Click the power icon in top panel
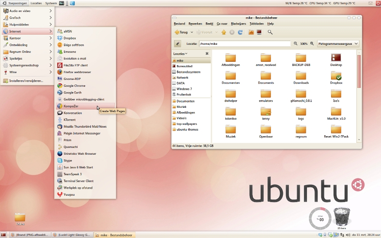The height and width of the screenshot is (238, 381). pyautogui.click(x=378, y=3)
